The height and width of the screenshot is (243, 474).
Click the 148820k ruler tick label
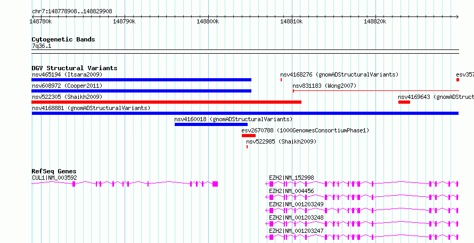[x=375, y=21]
